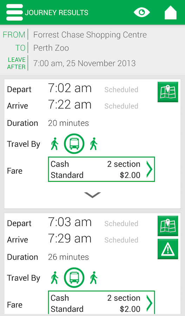Open map for the 7:03 am journey
The image size is (185, 316).
coord(168,226)
